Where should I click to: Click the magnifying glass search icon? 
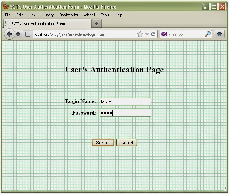point(208,34)
